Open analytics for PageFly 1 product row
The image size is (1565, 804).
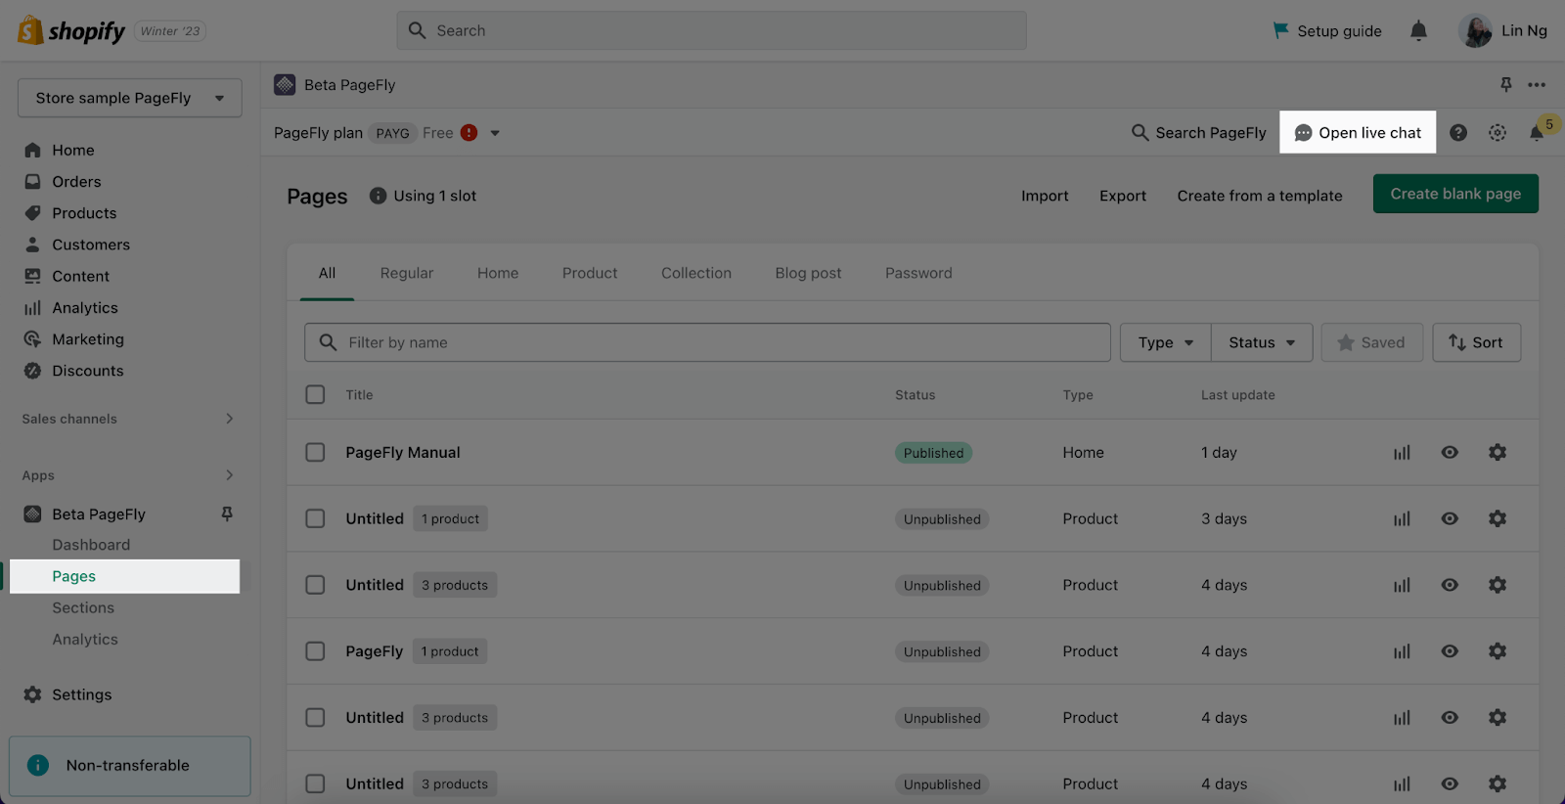click(x=1403, y=651)
